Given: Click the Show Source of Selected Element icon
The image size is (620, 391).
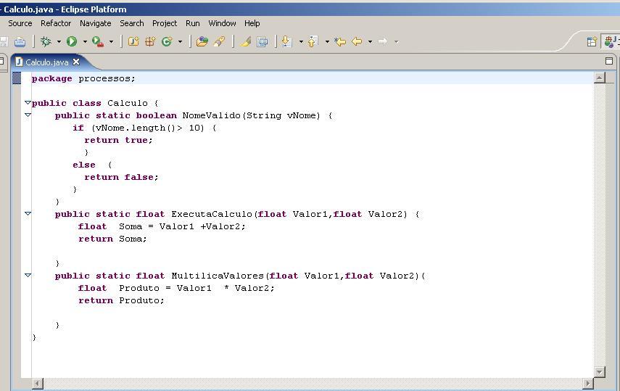Looking at the screenshot, I should tap(263, 41).
